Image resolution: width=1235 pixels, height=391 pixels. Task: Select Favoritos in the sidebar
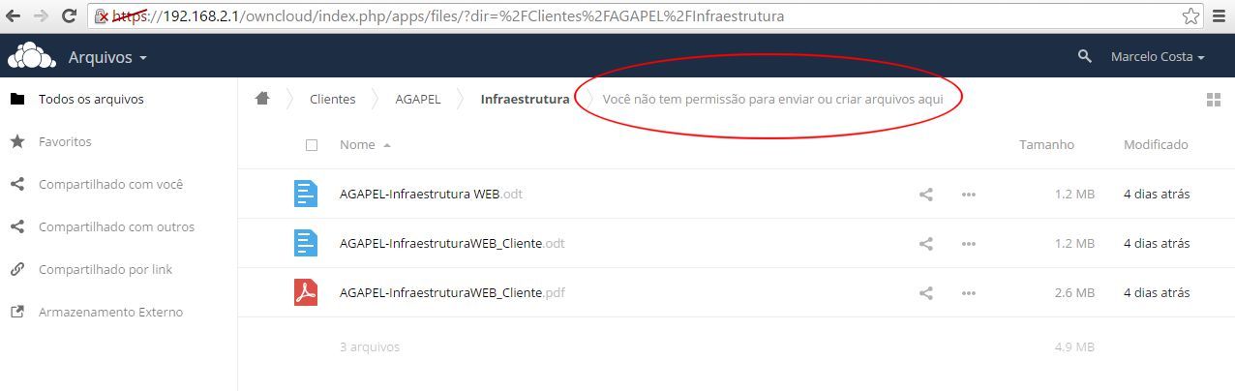point(65,141)
